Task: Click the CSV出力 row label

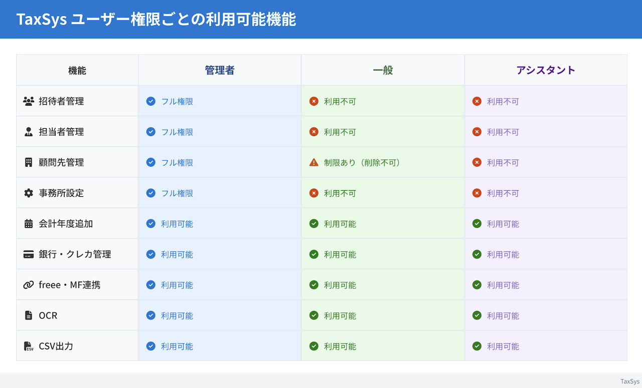Action: (56, 346)
